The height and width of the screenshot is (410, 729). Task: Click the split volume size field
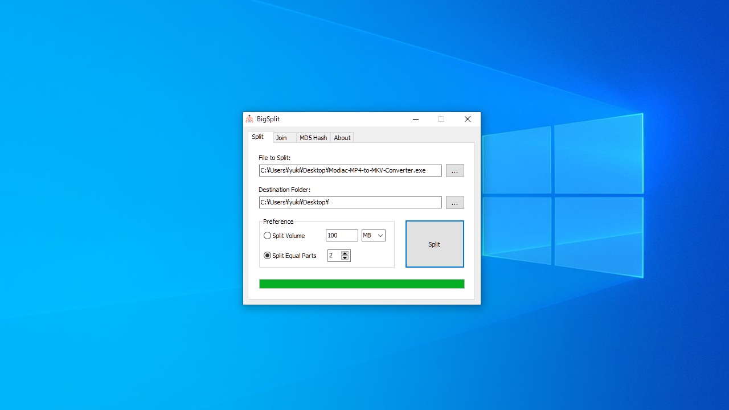[342, 236]
